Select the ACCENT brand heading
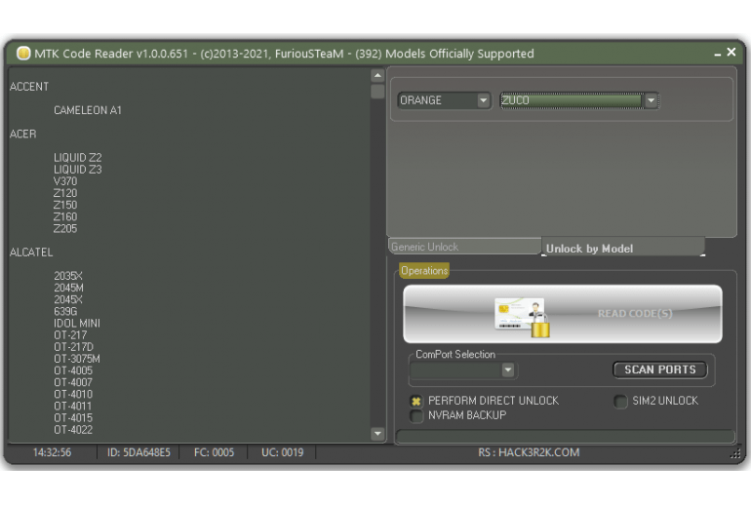751x505 pixels. tap(29, 87)
